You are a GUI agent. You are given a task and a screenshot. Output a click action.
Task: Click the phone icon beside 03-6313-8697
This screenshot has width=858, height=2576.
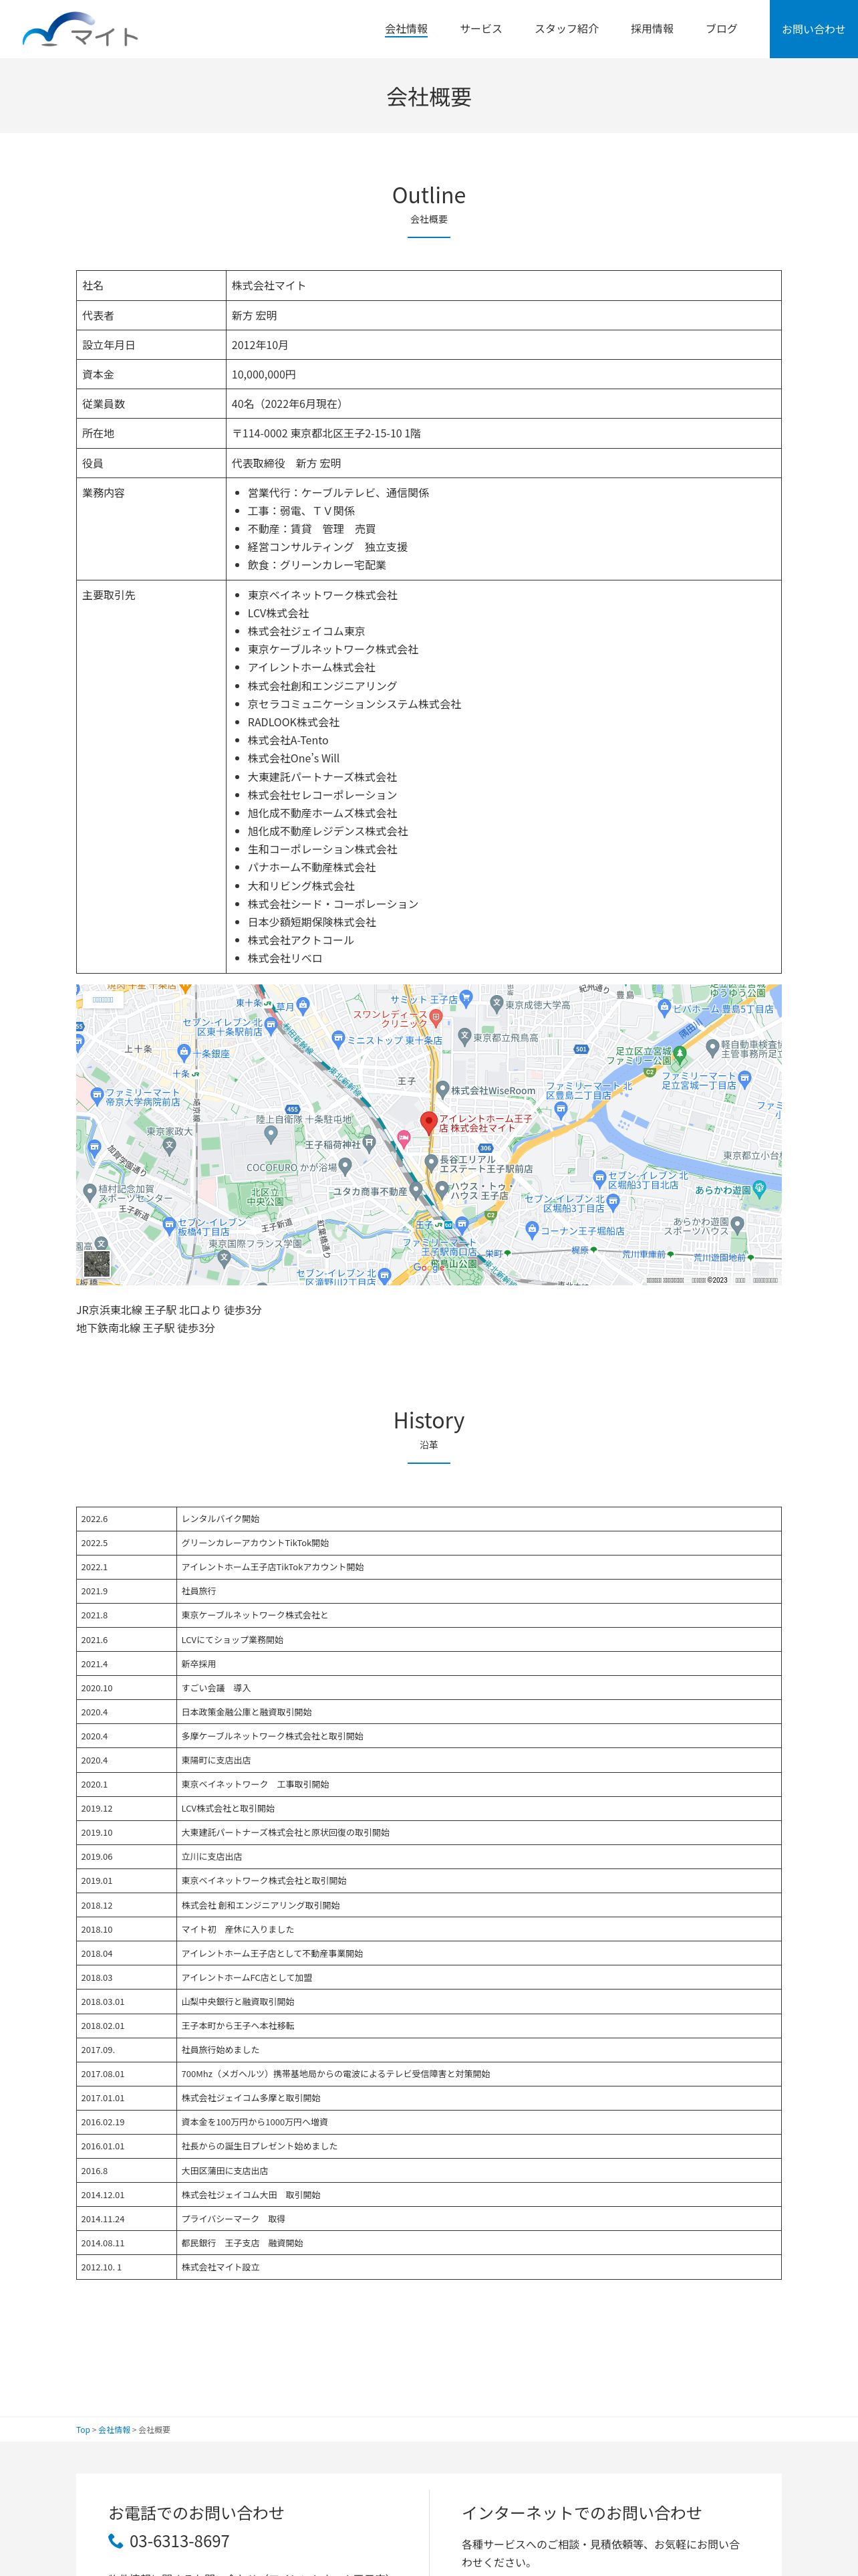116,2540
